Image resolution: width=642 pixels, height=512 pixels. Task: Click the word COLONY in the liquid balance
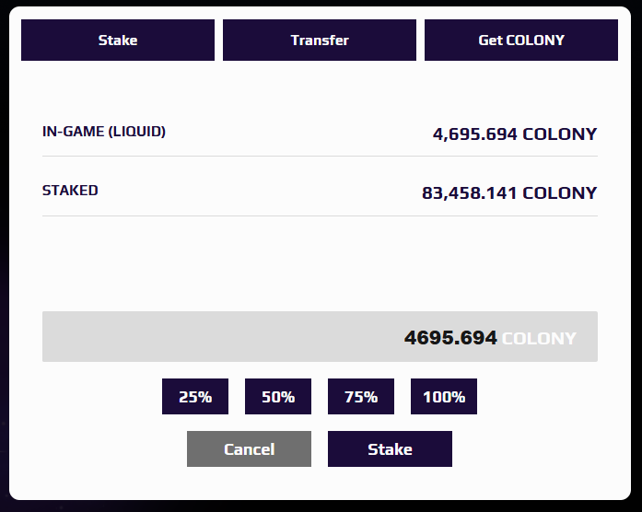560,134
